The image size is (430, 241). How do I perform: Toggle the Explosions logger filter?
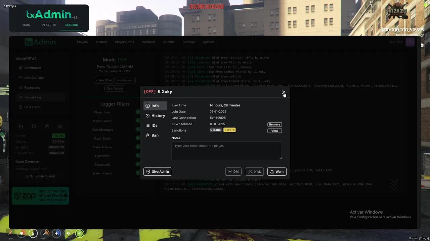point(138,156)
